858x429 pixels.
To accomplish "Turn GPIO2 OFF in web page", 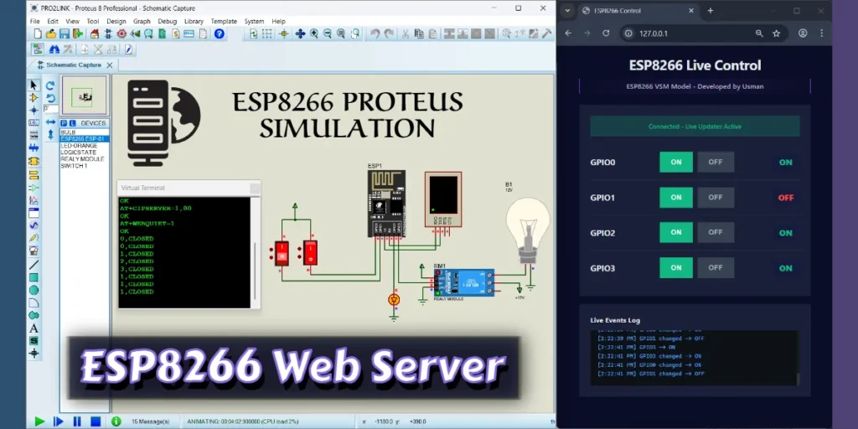I will 716,233.
